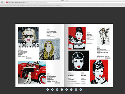Expand the News bookmarks folder

35,4
